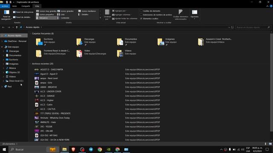Image resolution: width=273 pixels, height=153 pixels.
Task: Select 4minute - Whatcha Doin Today
Action: point(55,118)
